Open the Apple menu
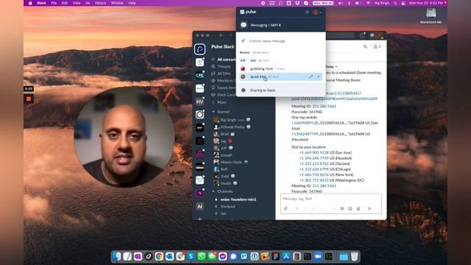Image resolution: width=471 pixels, height=265 pixels. [x=30, y=3]
